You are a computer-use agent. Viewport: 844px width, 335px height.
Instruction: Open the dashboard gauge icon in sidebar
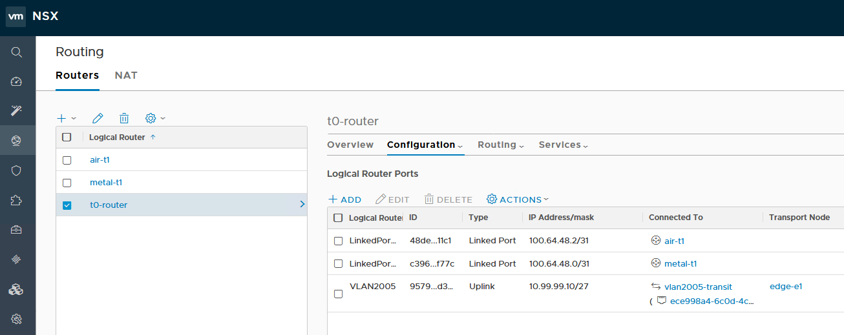(x=17, y=81)
